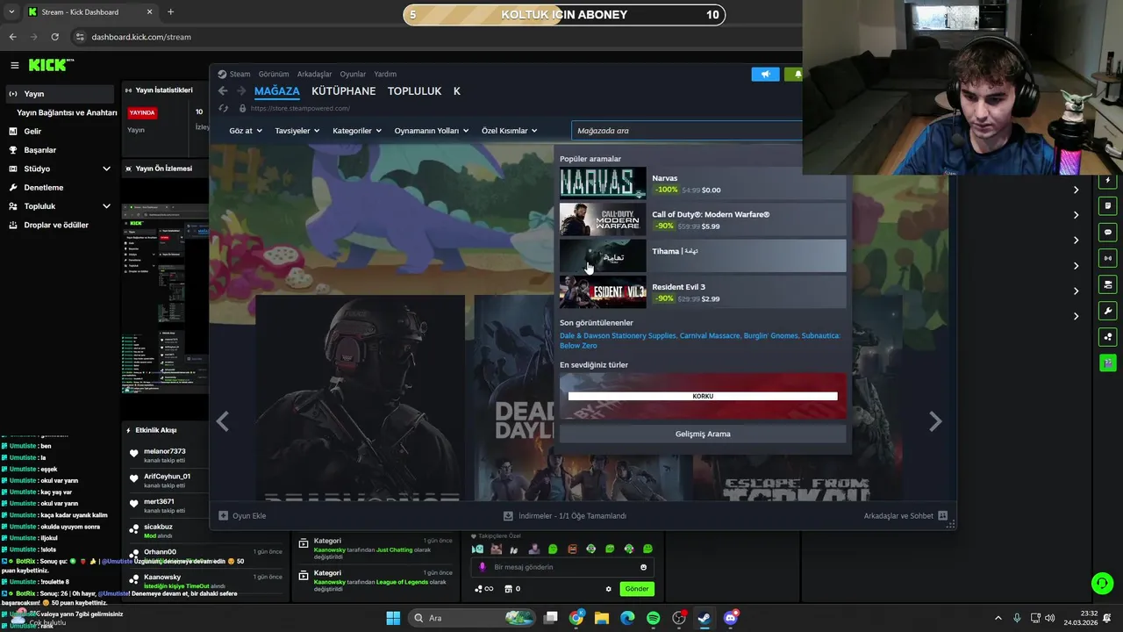1123x632 pixels.
Task: Open the Oyunlar menu in Steam
Action: (x=353, y=75)
